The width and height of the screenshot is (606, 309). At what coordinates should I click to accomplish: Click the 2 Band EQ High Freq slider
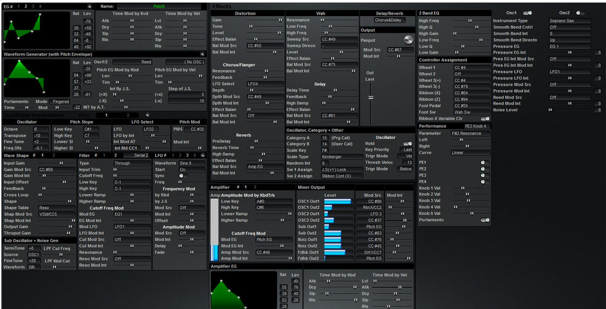[472, 21]
